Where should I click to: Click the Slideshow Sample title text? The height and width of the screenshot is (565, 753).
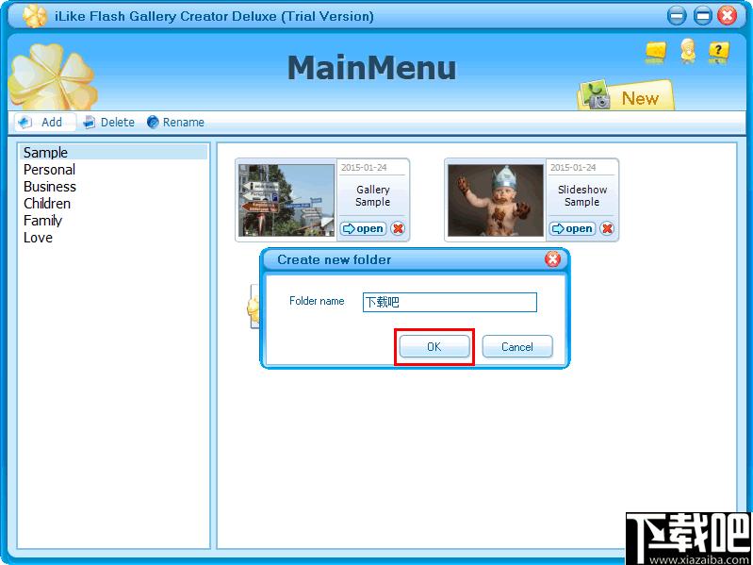pyautogui.click(x=582, y=195)
